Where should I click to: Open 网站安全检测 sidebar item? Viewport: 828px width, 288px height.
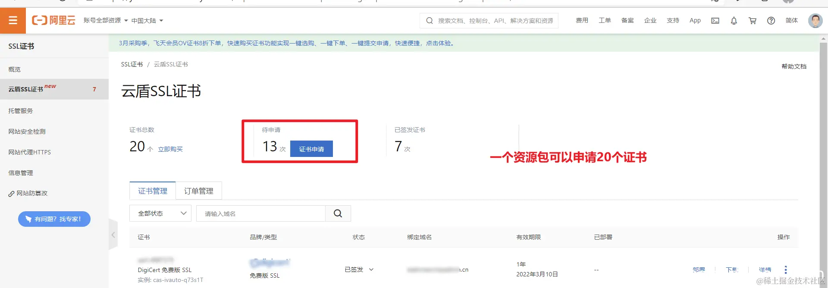point(54,131)
